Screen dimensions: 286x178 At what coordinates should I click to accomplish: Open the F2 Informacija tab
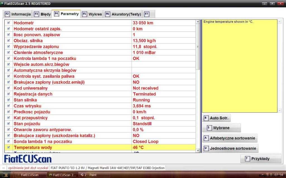[18, 14]
